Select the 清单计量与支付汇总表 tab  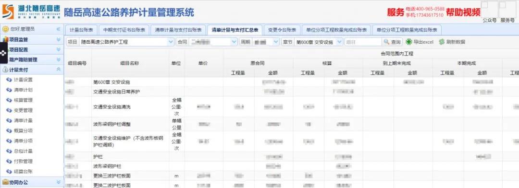tap(235, 30)
